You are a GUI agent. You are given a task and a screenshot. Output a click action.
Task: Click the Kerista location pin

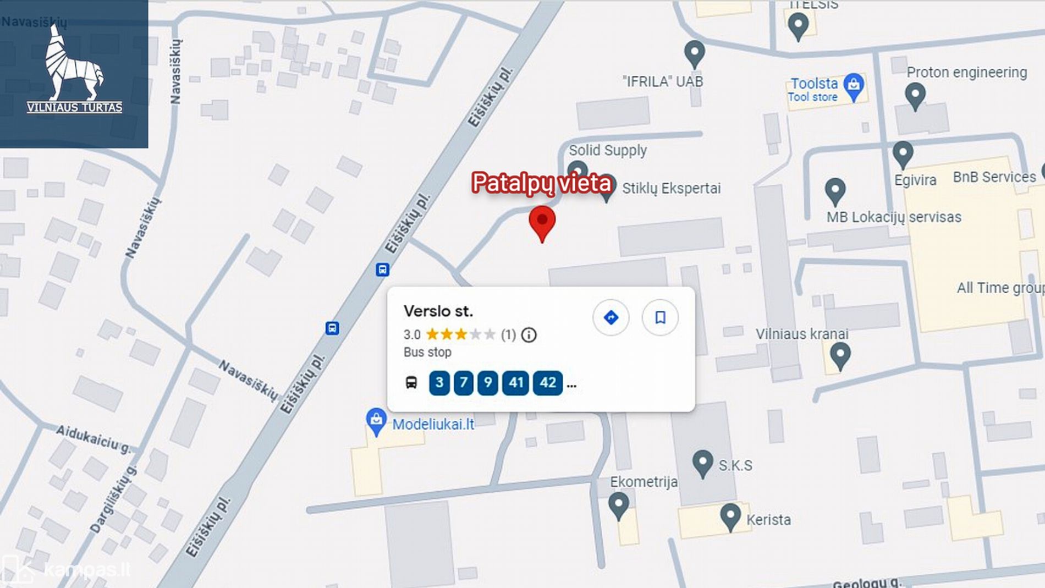(730, 518)
